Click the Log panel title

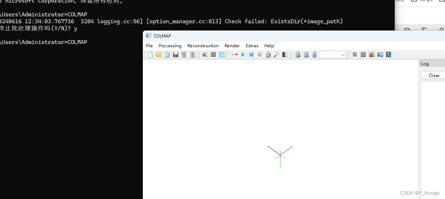tap(425, 64)
